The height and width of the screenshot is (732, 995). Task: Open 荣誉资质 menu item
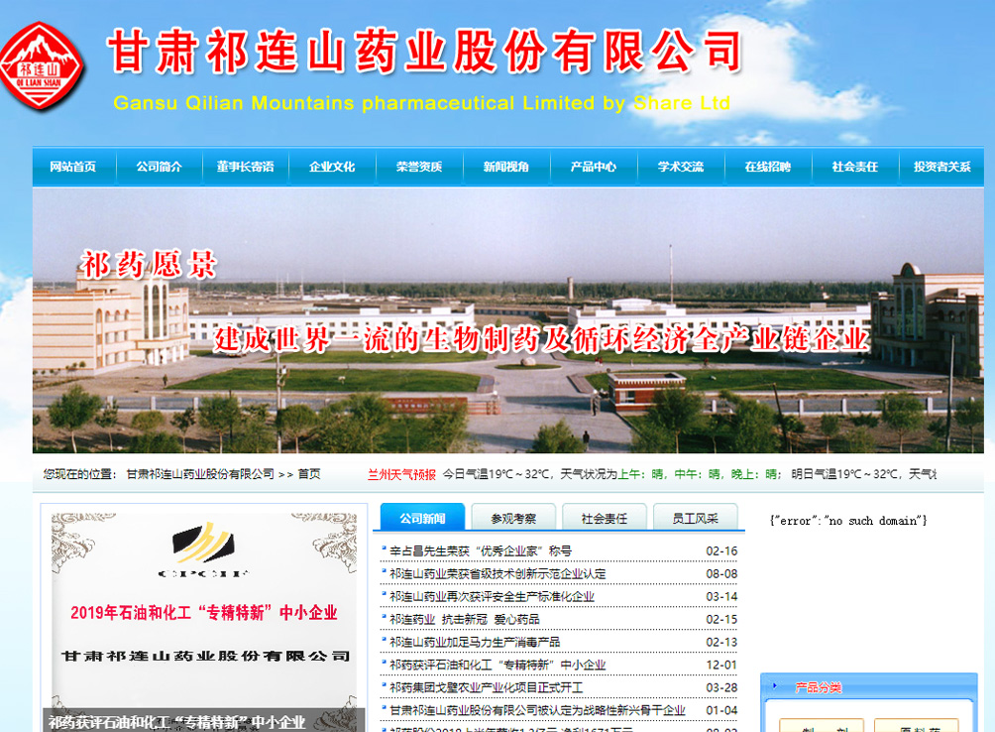[419, 167]
